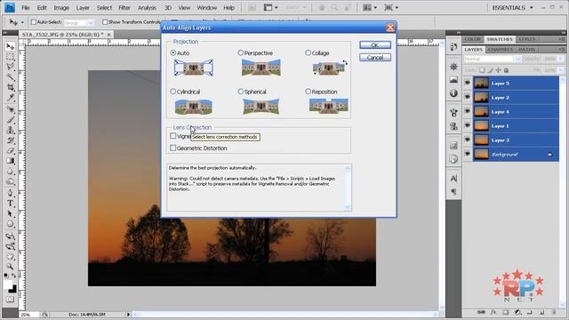This screenshot has height=320, width=569.
Task: Hide Layer 5 with its eye icon
Action: click(468, 83)
